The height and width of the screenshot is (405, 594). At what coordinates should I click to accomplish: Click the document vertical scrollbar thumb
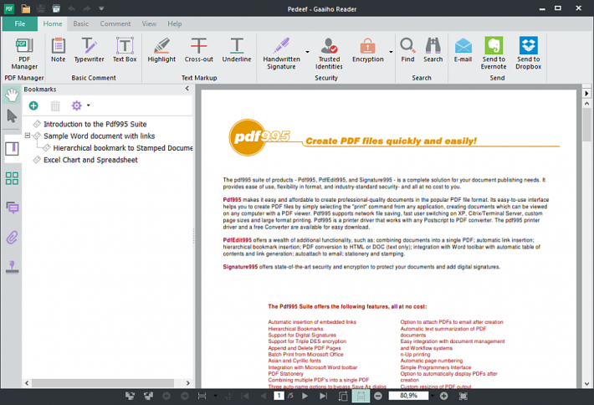[x=586, y=125]
